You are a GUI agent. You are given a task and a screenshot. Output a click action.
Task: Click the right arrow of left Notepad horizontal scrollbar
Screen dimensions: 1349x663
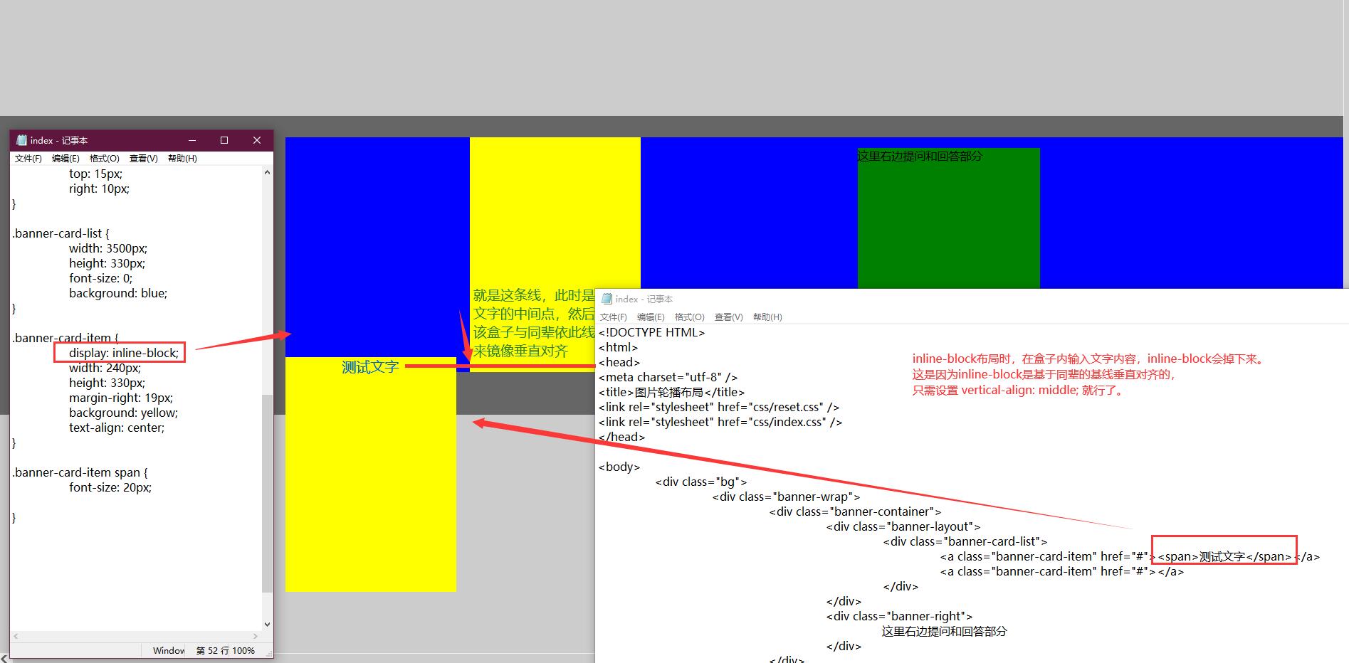(256, 636)
